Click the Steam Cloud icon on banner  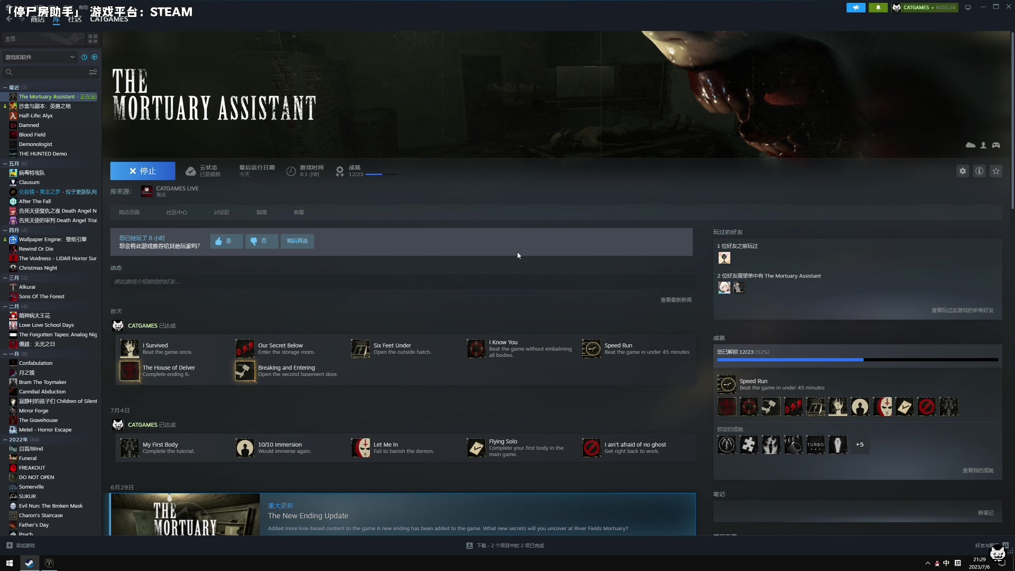point(971,145)
